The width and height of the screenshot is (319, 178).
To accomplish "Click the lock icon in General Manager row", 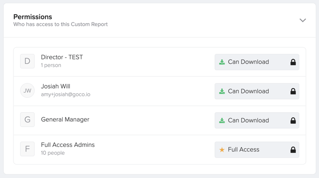I will [293, 121].
